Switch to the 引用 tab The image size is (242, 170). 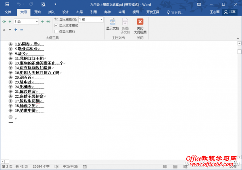[x=94, y=12]
